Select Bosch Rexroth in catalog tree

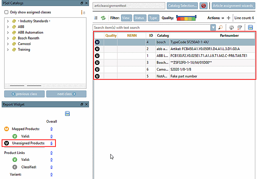point(28,38)
